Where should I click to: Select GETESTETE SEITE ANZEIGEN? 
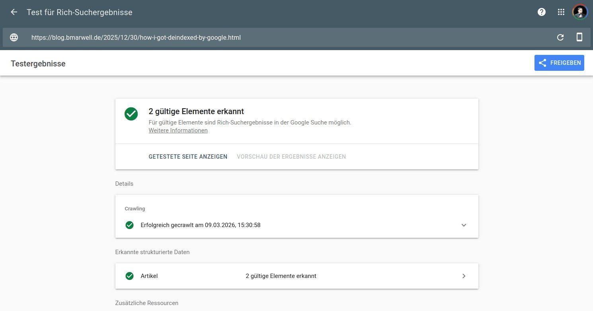coord(188,157)
